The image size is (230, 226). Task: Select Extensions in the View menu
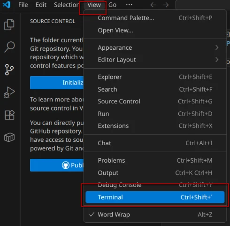pyautogui.click(x=155, y=126)
